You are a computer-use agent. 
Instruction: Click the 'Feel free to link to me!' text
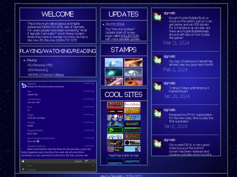pyautogui.click(x=124, y=156)
